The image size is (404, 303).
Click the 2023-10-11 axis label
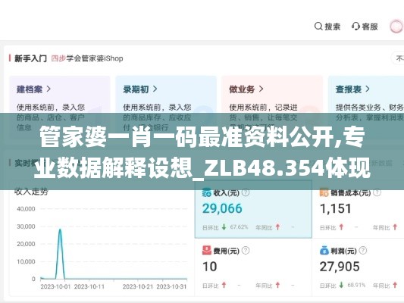click(x=89, y=286)
